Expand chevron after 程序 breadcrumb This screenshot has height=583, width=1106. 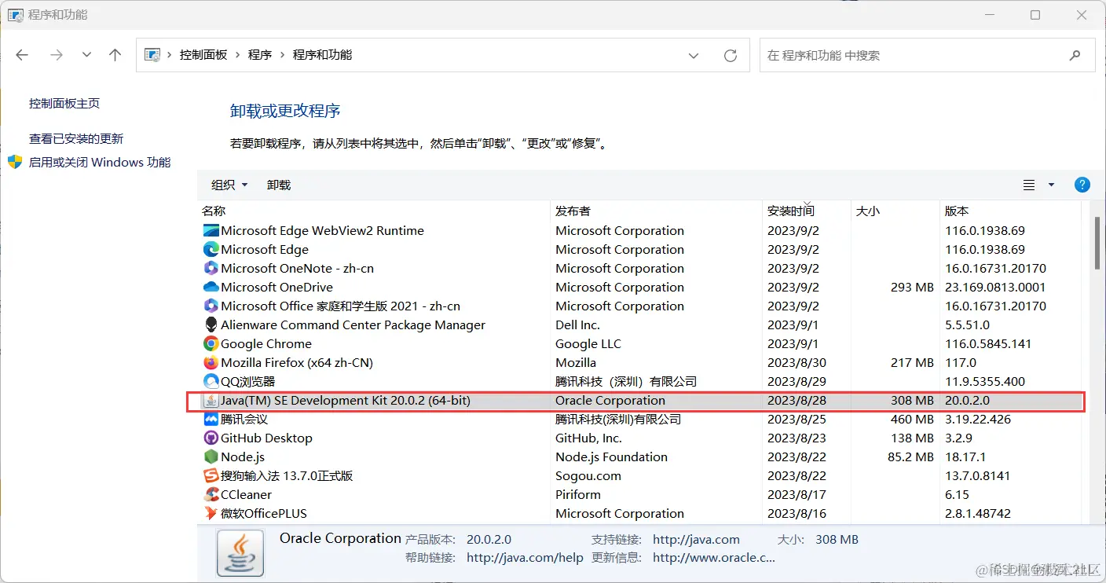pyautogui.click(x=283, y=55)
